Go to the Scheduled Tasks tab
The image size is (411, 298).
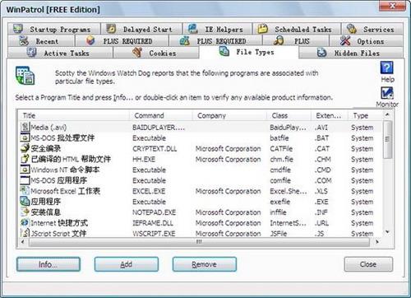(x=297, y=29)
